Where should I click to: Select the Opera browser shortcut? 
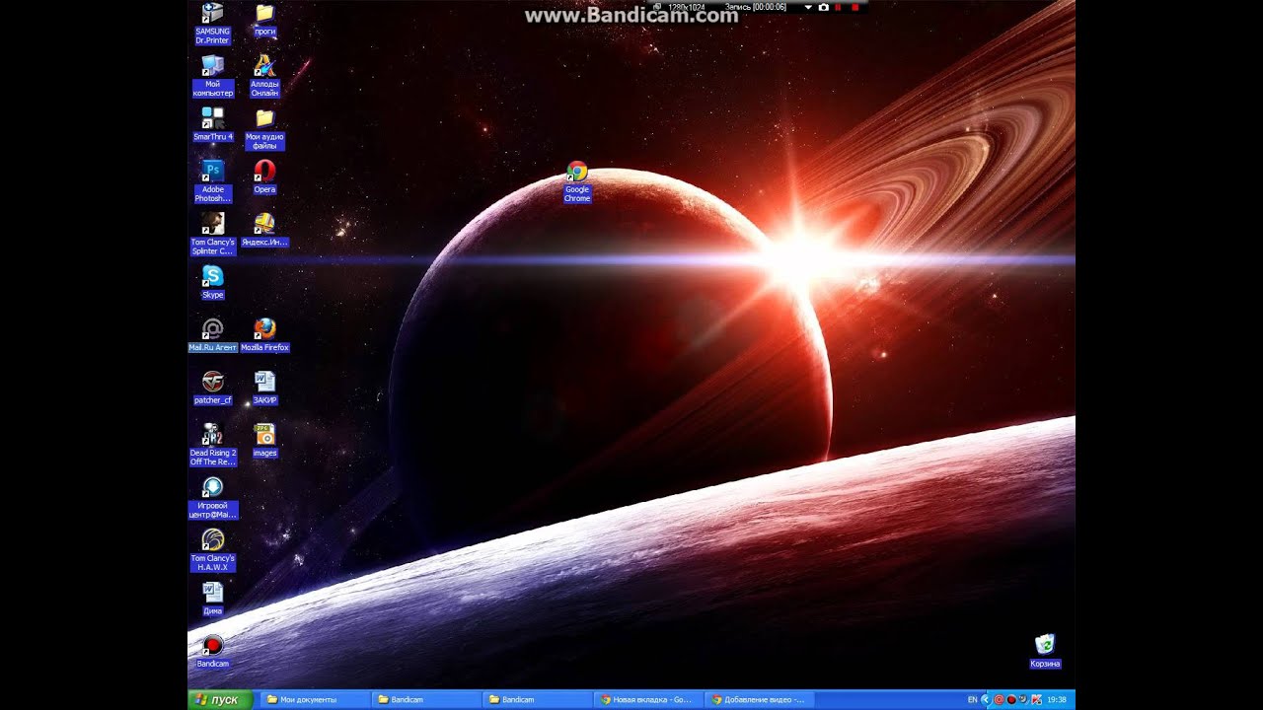coord(264,177)
